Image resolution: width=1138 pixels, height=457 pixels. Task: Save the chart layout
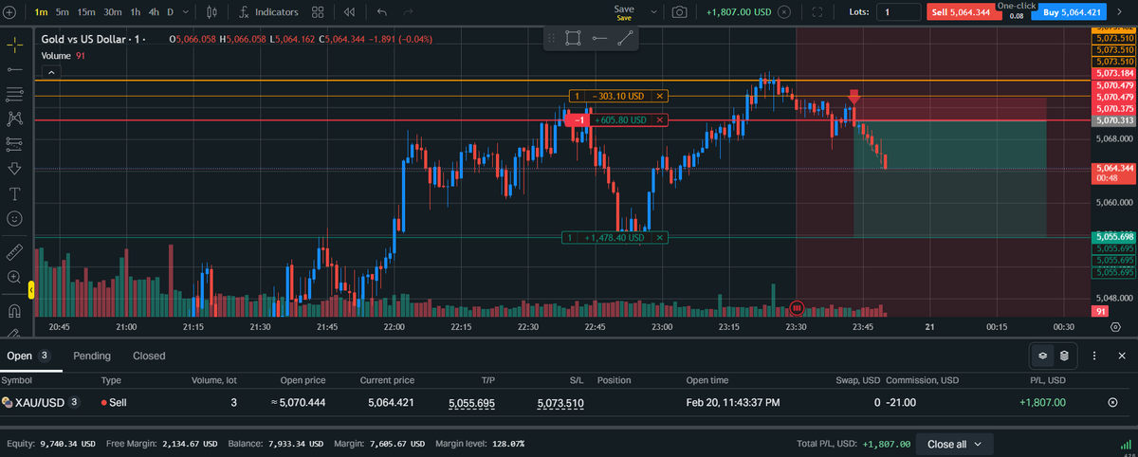tap(624, 12)
